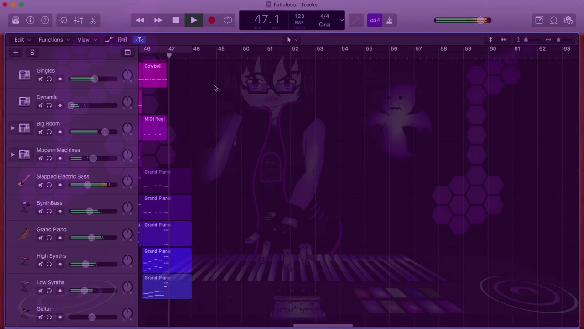Open the Inspector info icon
584x329 pixels.
click(31, 20)
